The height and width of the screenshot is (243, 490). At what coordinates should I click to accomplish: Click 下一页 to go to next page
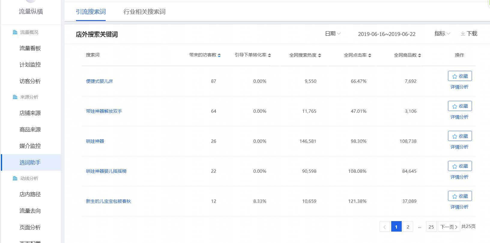(x=449, y=227)
